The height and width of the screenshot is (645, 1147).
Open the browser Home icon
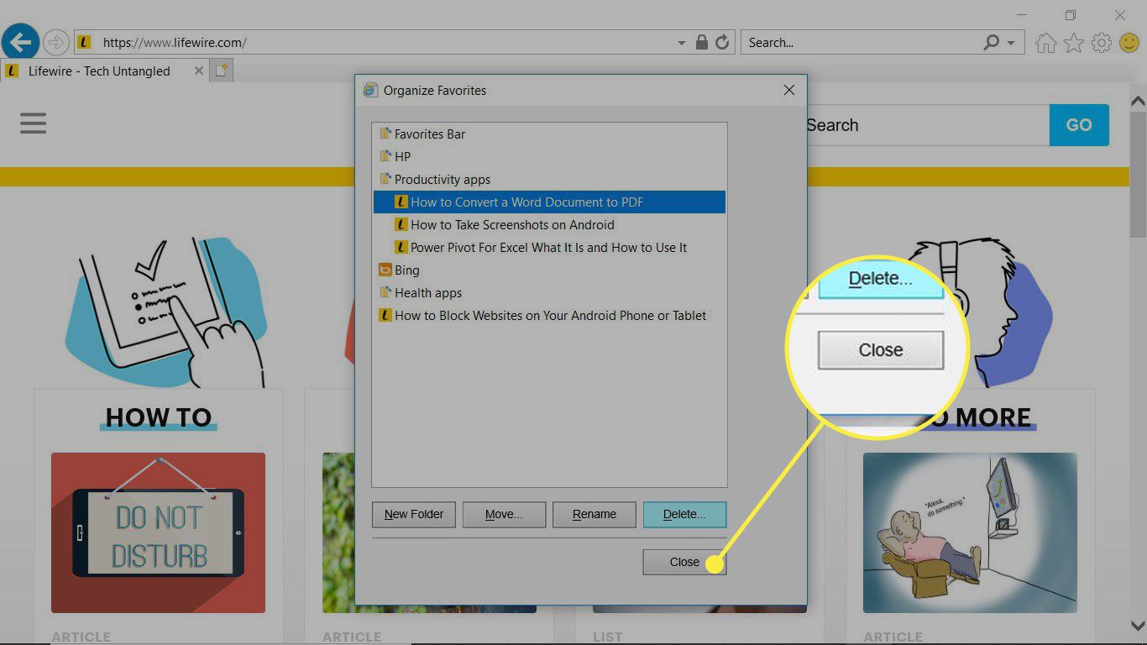tap(1045, 43)
